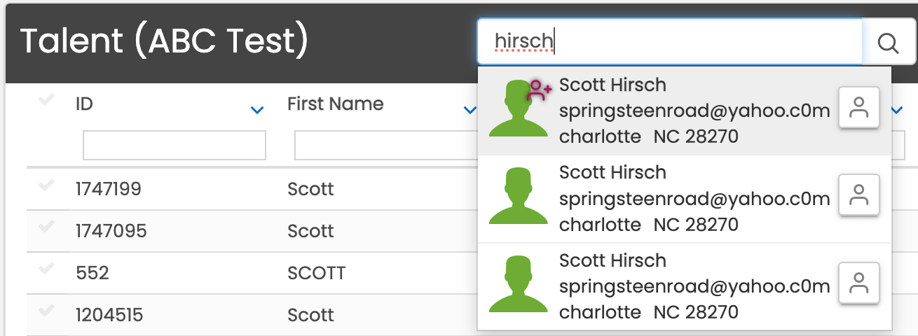This screenshot has height=336, width=918.
Task: Click the ID cell 1204515
Action: [x=109, y=314]
